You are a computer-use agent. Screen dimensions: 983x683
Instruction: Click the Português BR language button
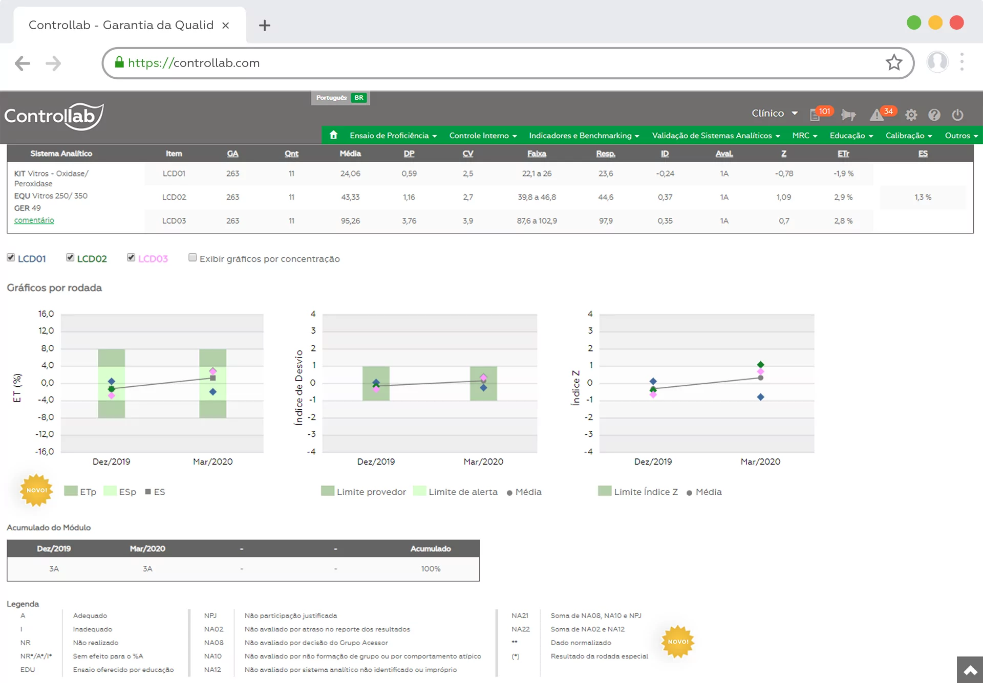click(x=340, y=98)
